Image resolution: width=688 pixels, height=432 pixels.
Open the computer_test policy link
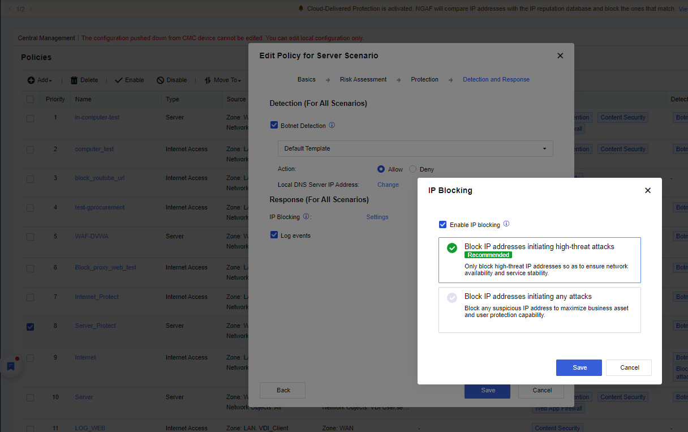coord(94,149)
